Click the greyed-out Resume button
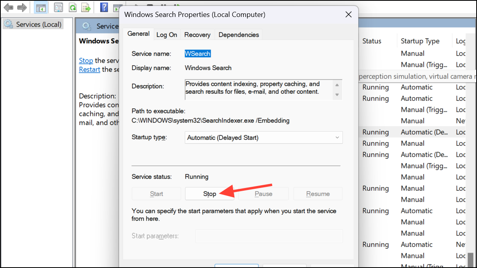Image resolution: width=477 pixels, height=268 pixels. tap(318, 194)
